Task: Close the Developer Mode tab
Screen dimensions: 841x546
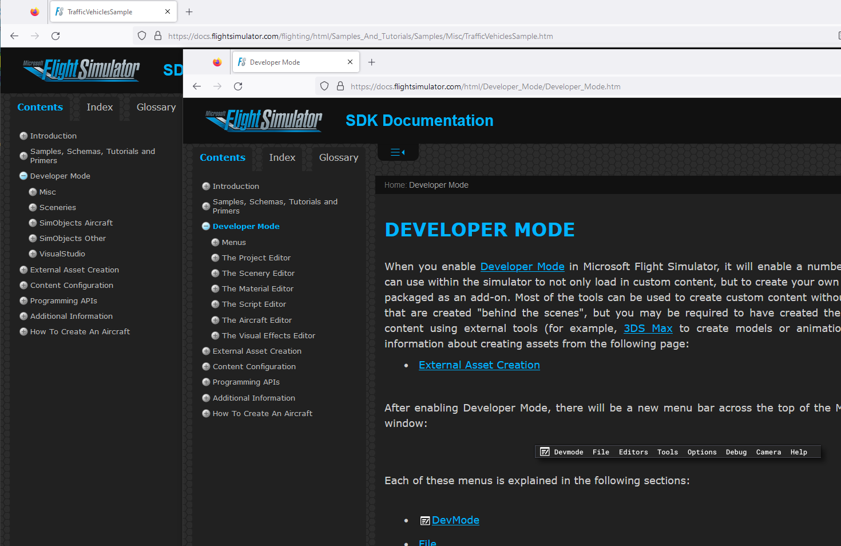Action: pos(350,62)
